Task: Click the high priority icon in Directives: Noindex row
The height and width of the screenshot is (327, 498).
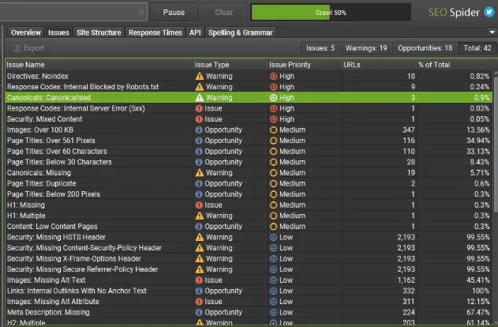Action: pyautogui.click(x=273, y=77)
